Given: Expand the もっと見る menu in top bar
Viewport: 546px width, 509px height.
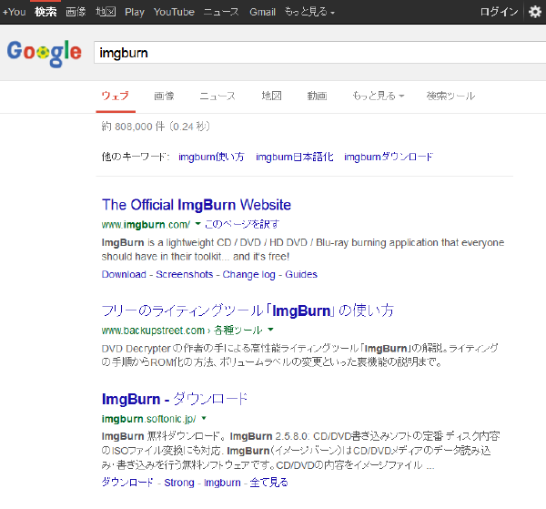Looking at the screenshot, I should pos(309,13).
